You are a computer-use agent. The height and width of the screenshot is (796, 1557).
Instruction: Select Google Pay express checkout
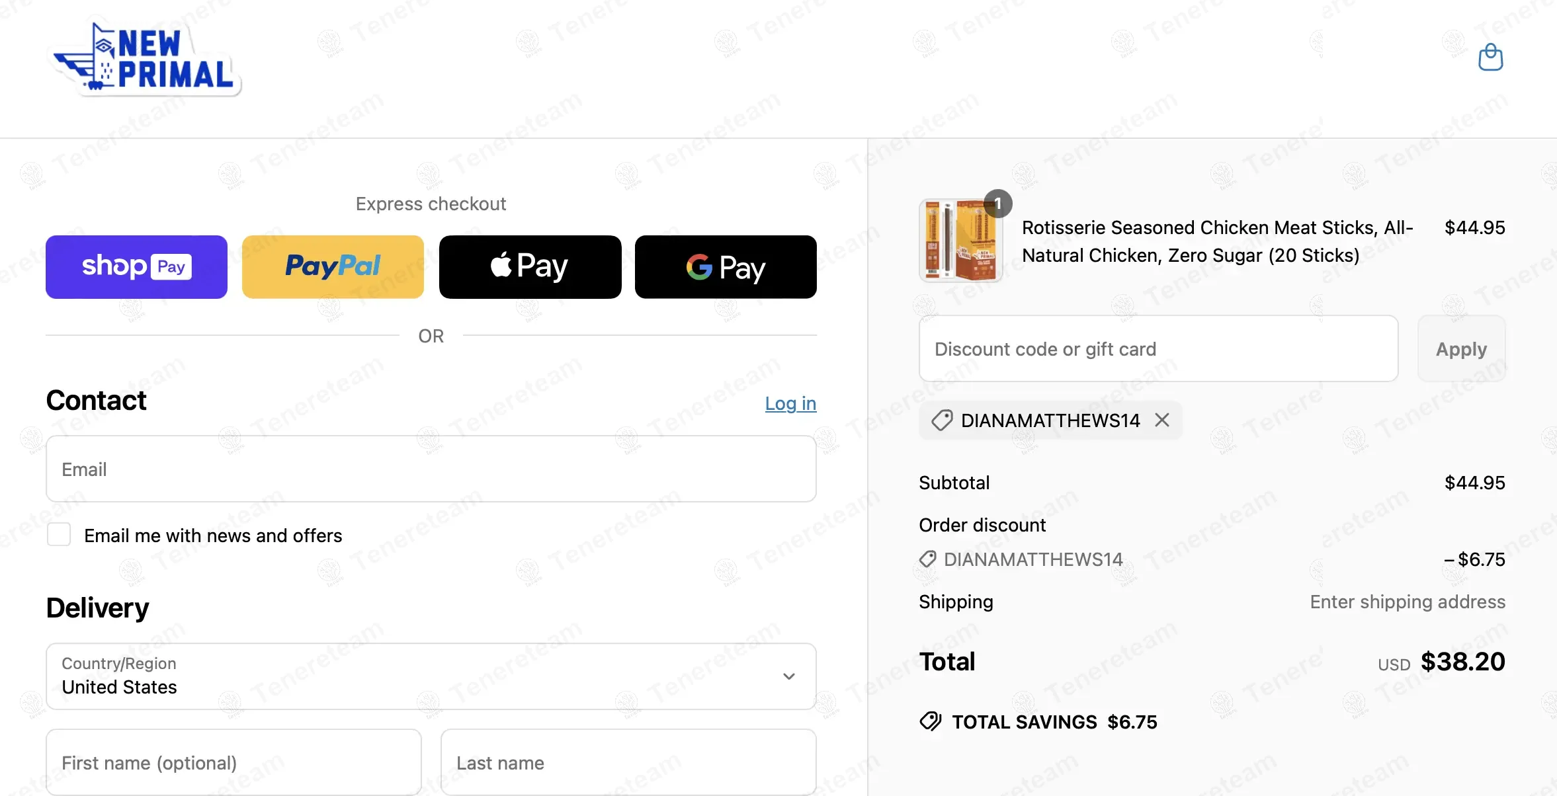[x=726, y=267]
